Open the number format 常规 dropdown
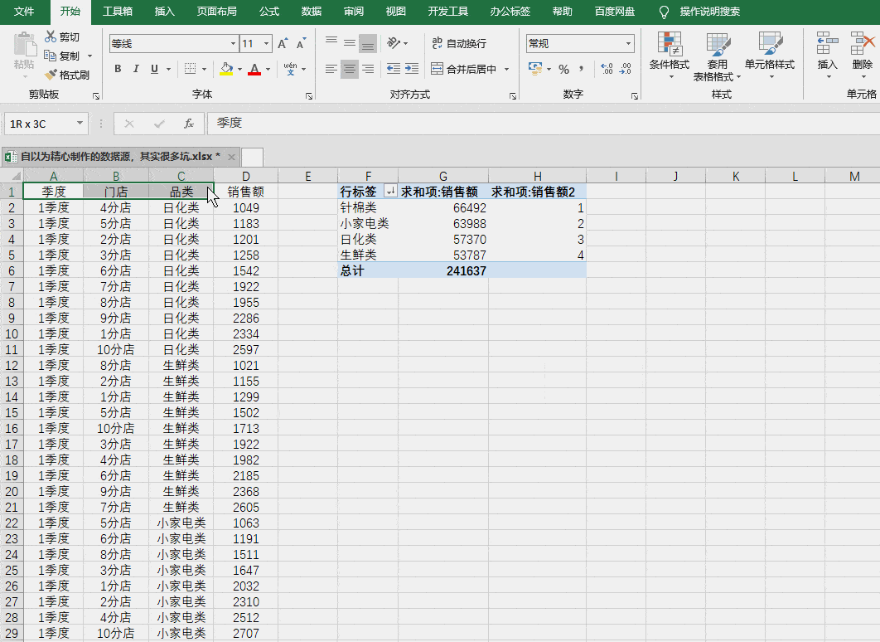 point(628,43)
